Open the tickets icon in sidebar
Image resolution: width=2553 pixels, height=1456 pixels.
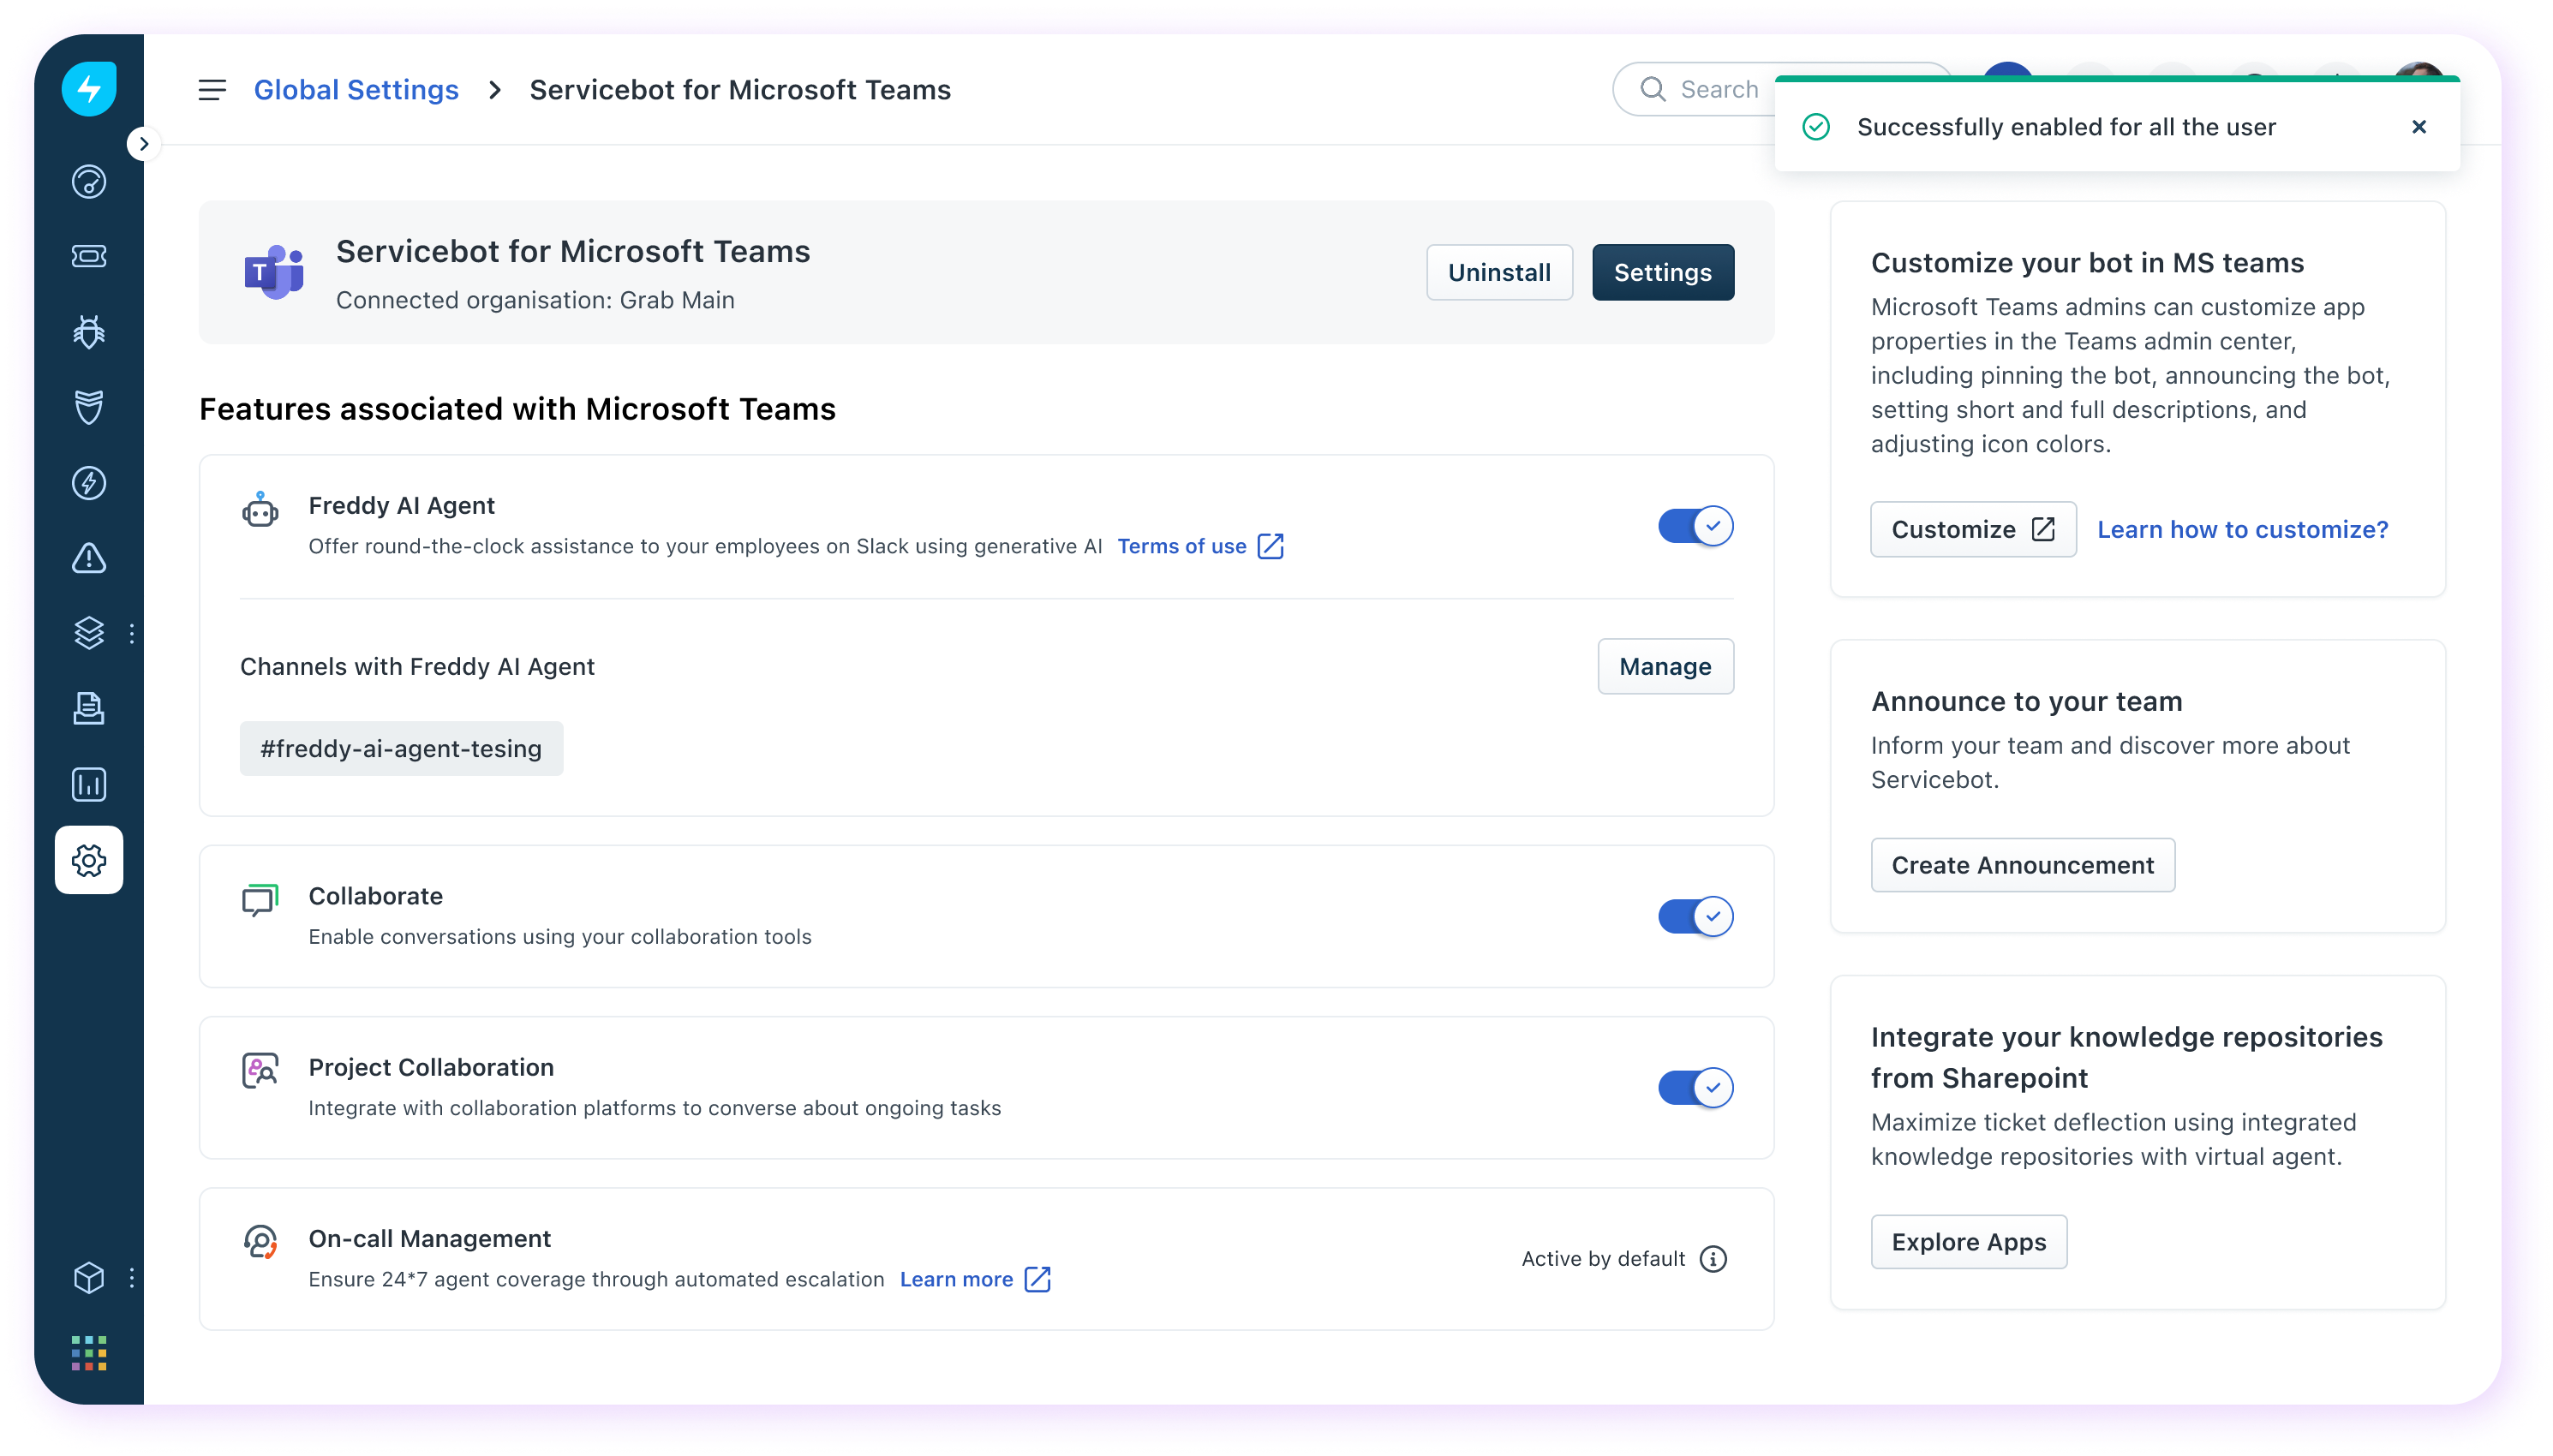click(x=89, y=257)
